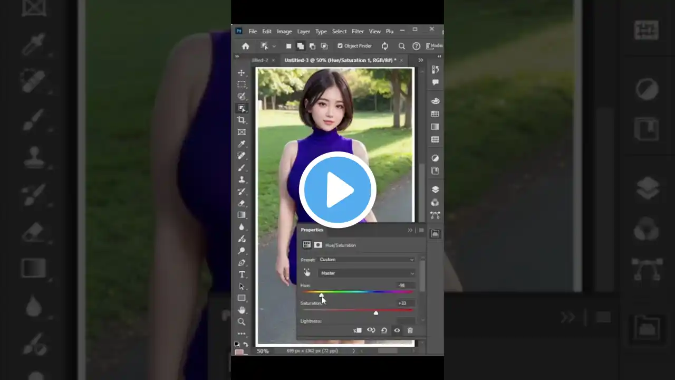The image size is (675, 380).
Task: Select the Move tool
Action: [242, 72]
